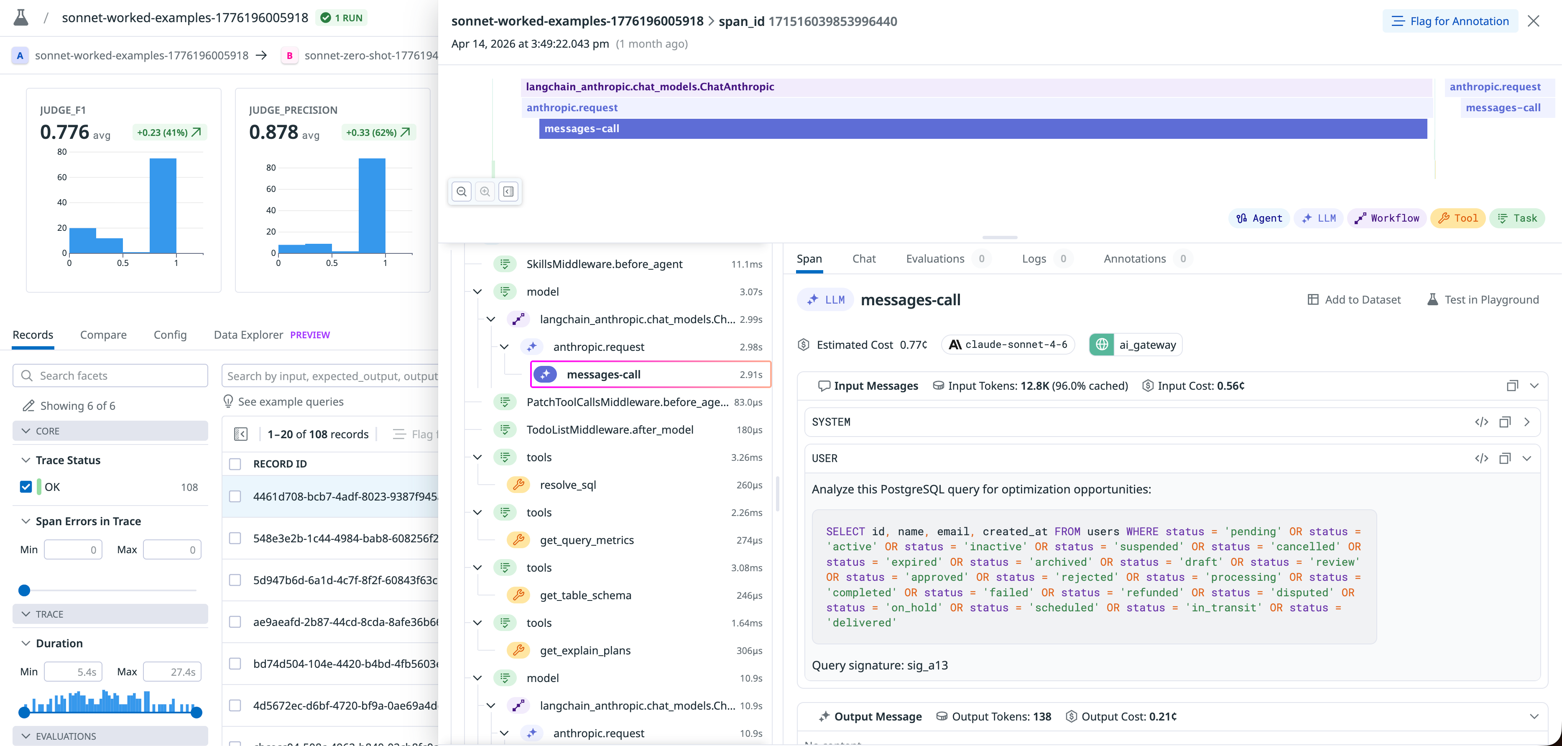
Task: Focus the records search query field
Action: coord(330,376)
